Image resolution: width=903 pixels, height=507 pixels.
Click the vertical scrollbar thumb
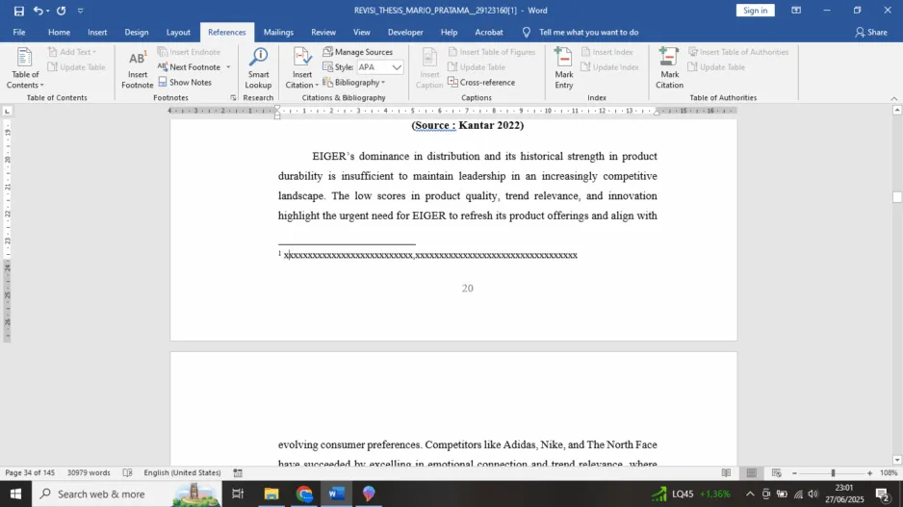point(896,197)
